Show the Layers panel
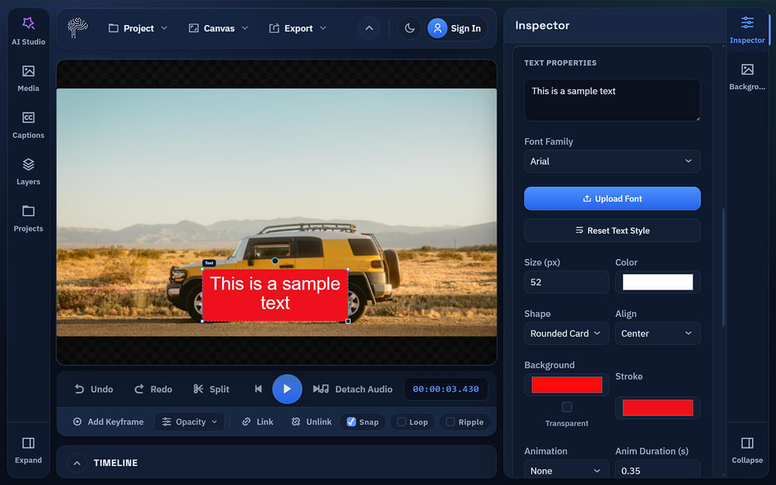776x485 pixels. (x=28, y=171)
